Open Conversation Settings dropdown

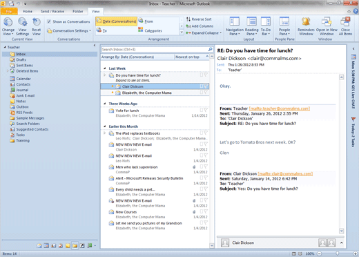[x=69, y=30]
